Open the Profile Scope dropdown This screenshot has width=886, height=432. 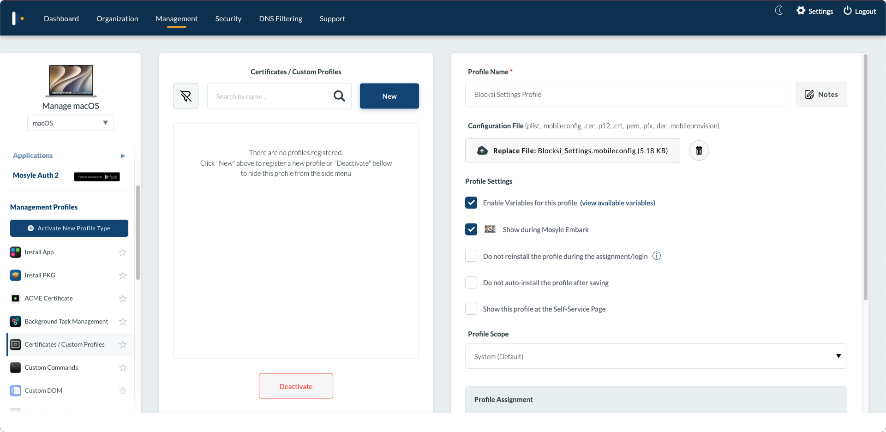pyautogui.click(x=656, y=356)
